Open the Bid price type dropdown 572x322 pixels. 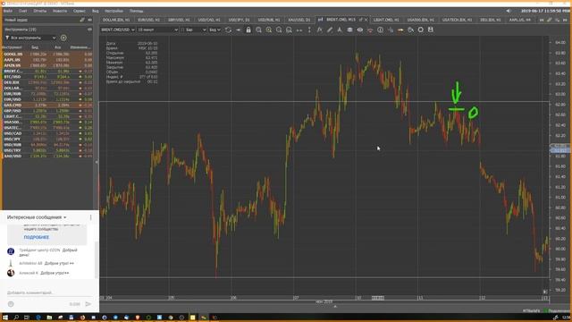pyautogui.click(x=214, y=30)
